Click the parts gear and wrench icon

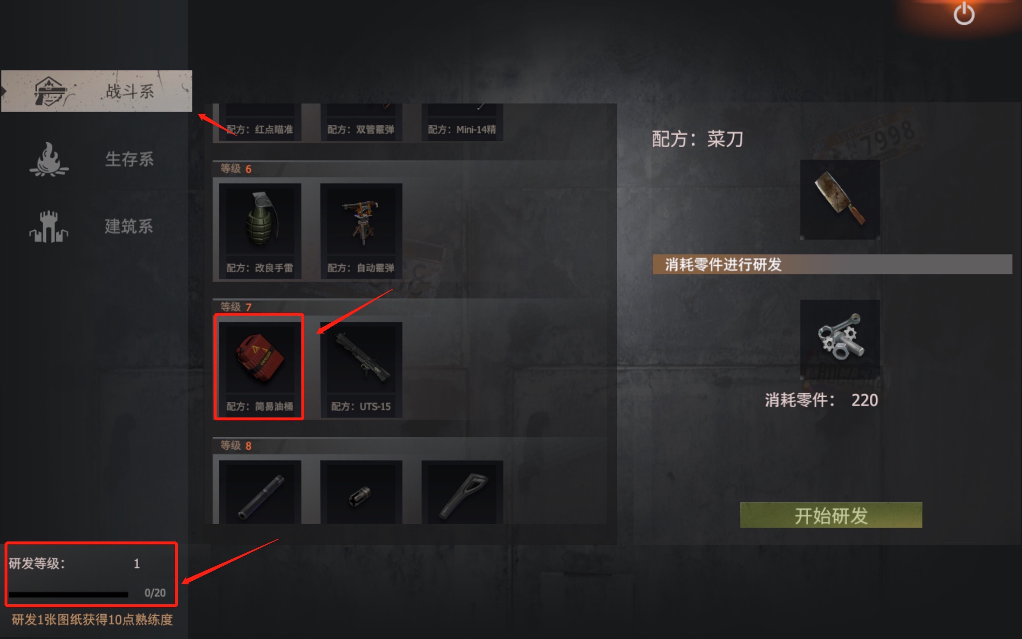coord(840,339)
